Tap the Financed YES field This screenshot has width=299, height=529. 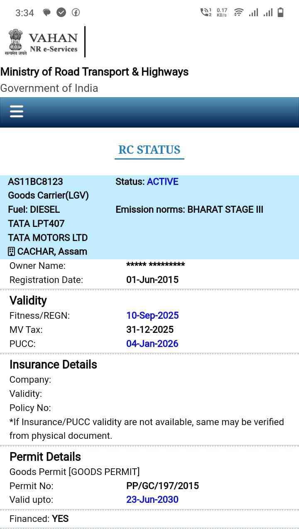click(x=39, y=519)
